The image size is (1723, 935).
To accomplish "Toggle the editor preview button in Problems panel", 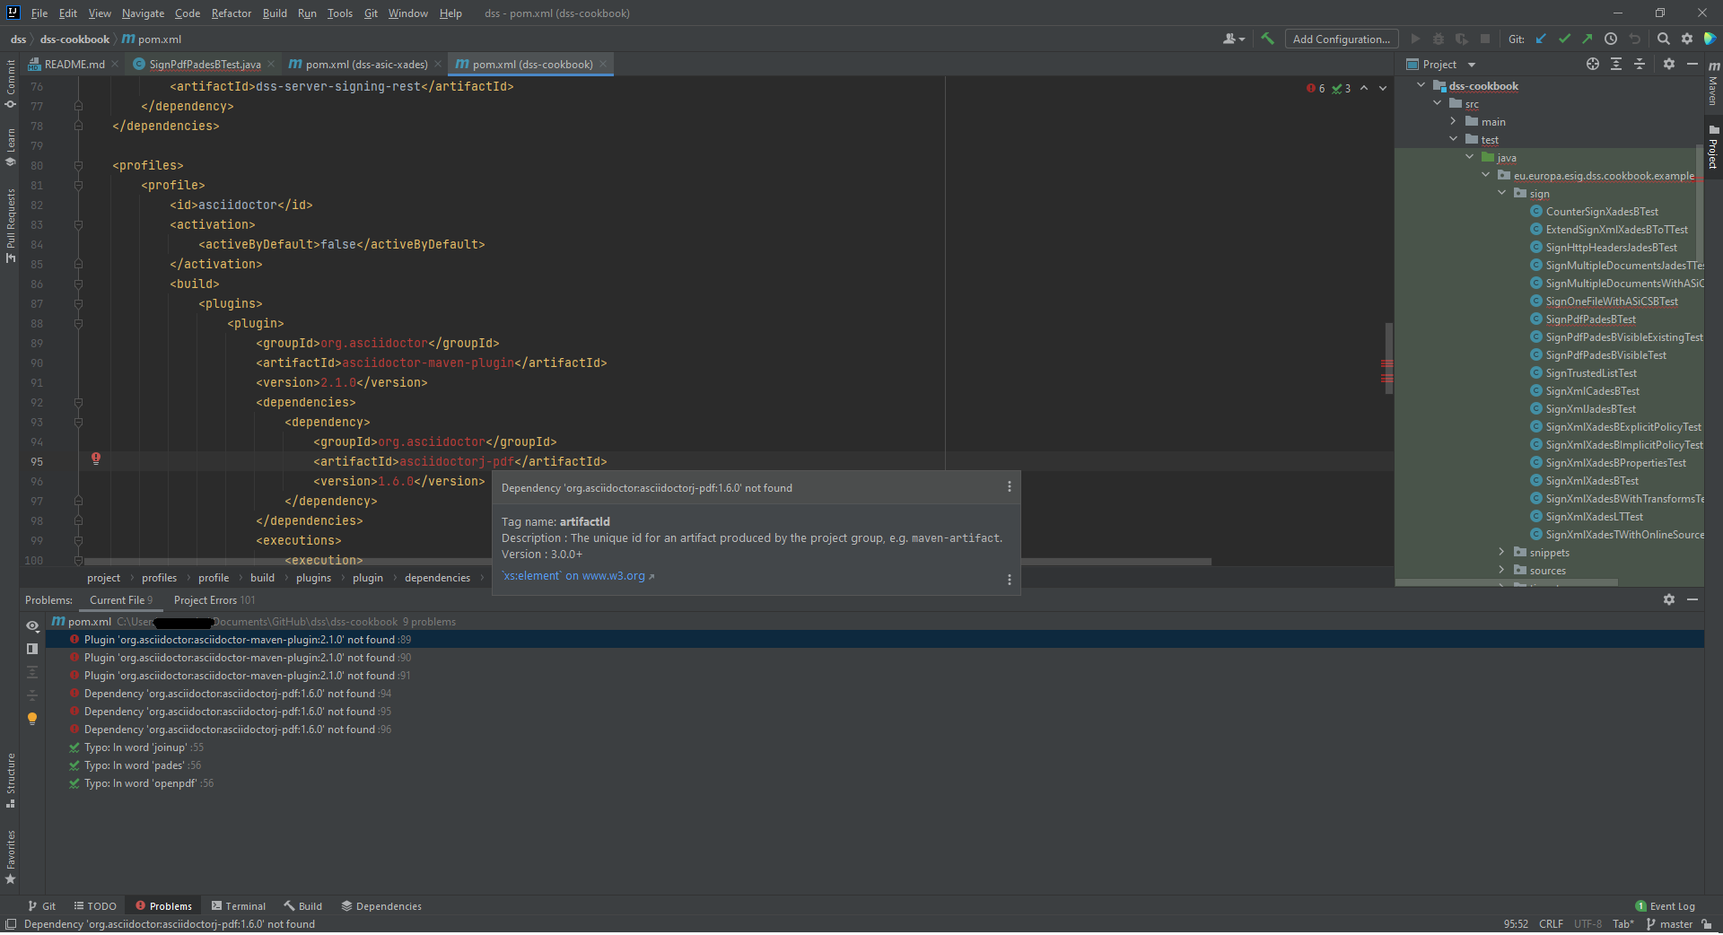I will [x=32, y=649].
